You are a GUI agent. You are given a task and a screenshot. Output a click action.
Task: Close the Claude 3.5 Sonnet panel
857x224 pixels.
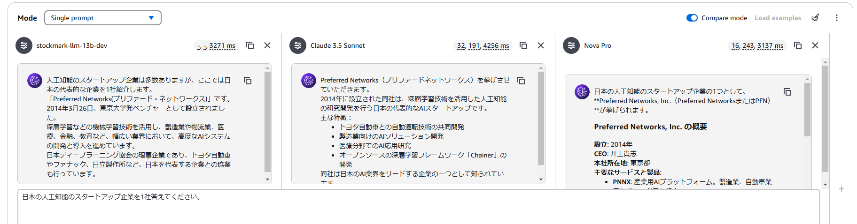pos(541,45)
